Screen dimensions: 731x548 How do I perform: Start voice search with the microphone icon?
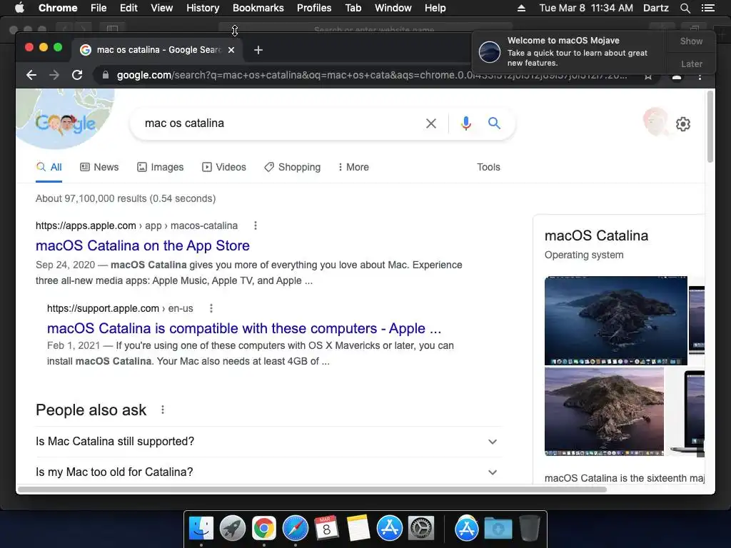[x=465, y=123]
